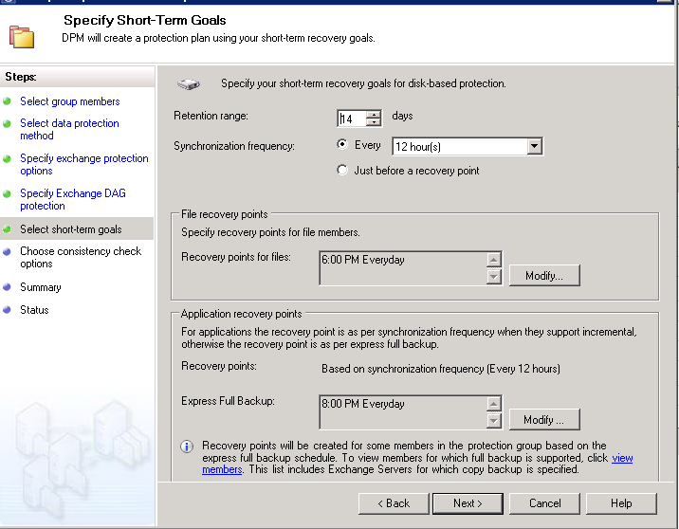Viewport: 679px width, 529px height.
Task: Click the retention range days field
Action: point(352,119)
